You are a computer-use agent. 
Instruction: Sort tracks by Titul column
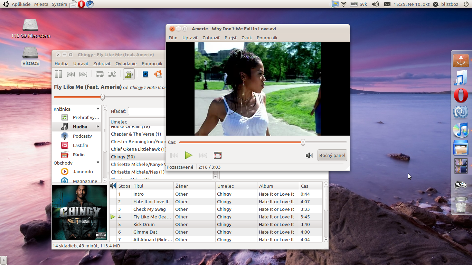click(152, 186)
